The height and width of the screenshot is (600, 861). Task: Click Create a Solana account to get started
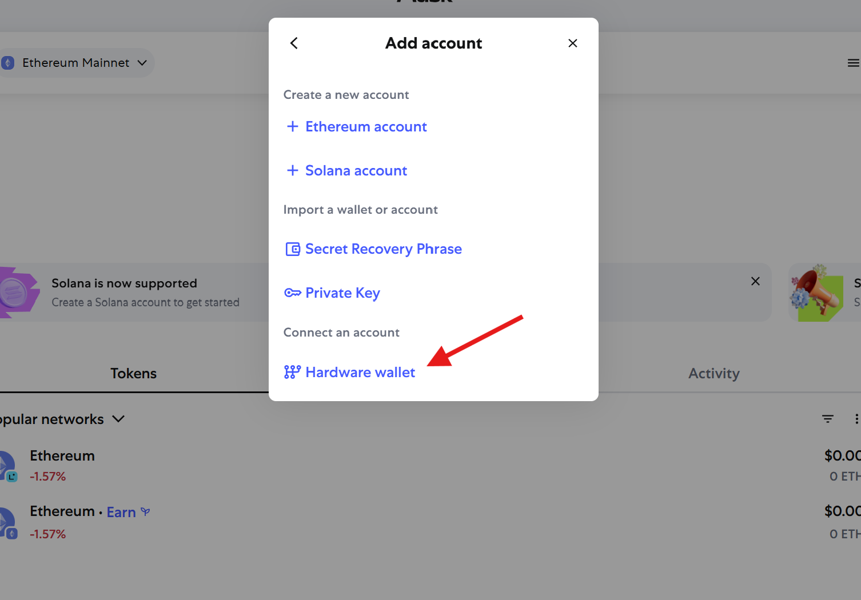click(145, 302)
